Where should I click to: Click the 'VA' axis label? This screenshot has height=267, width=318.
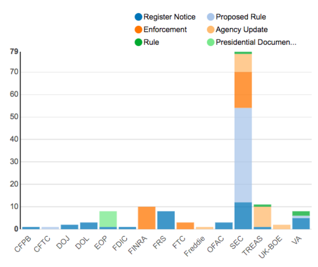[297, 240]
